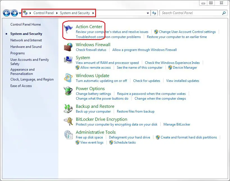Click the Backup and Restore icon

point(68,108)
